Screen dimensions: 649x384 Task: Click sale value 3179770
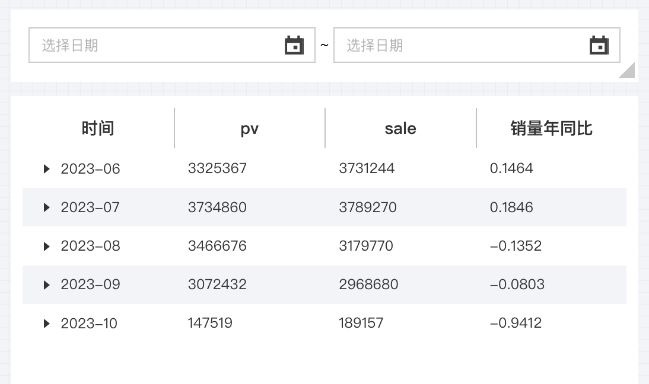pos(366,246)
